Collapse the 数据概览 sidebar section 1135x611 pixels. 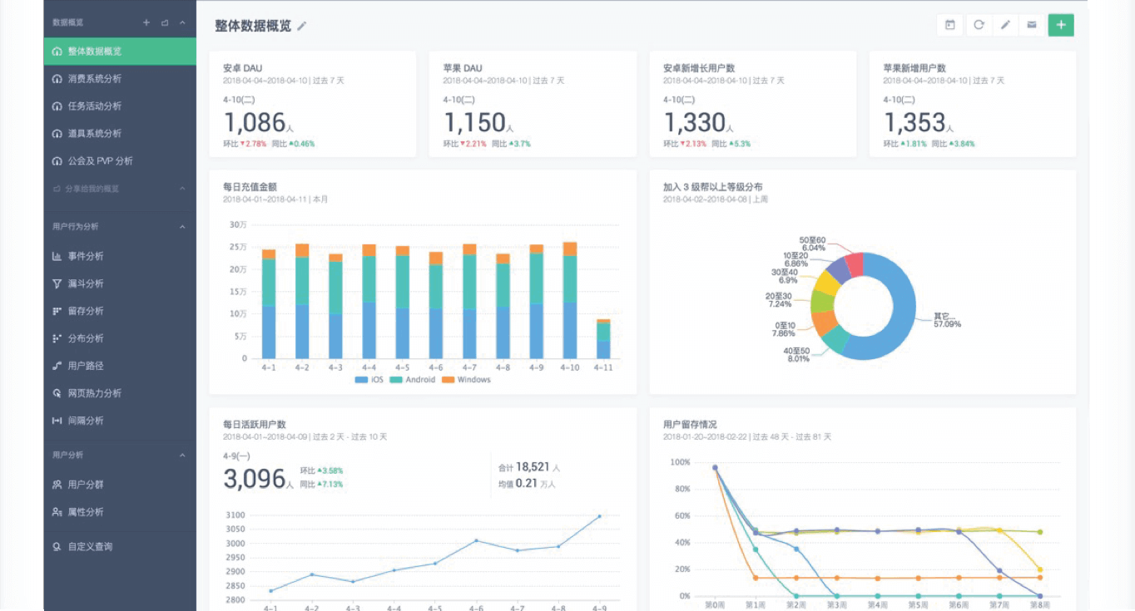[x=182, y=22]
